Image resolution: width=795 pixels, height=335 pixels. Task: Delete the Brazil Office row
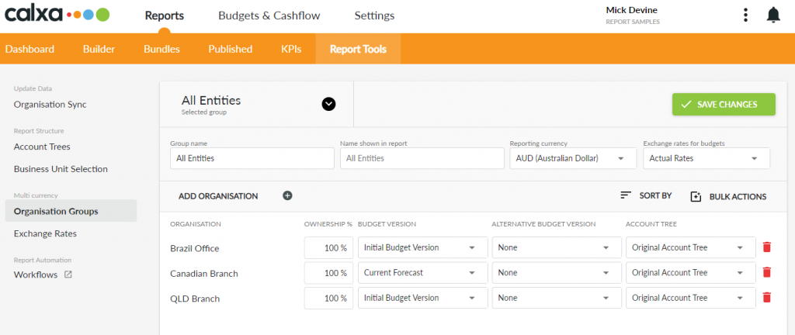766,247
